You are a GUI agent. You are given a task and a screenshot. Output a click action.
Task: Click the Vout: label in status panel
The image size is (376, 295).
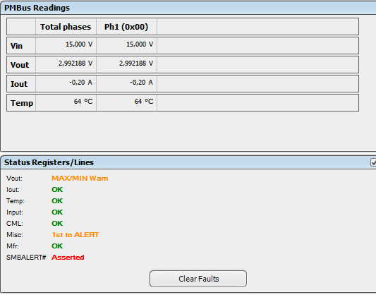14,178
